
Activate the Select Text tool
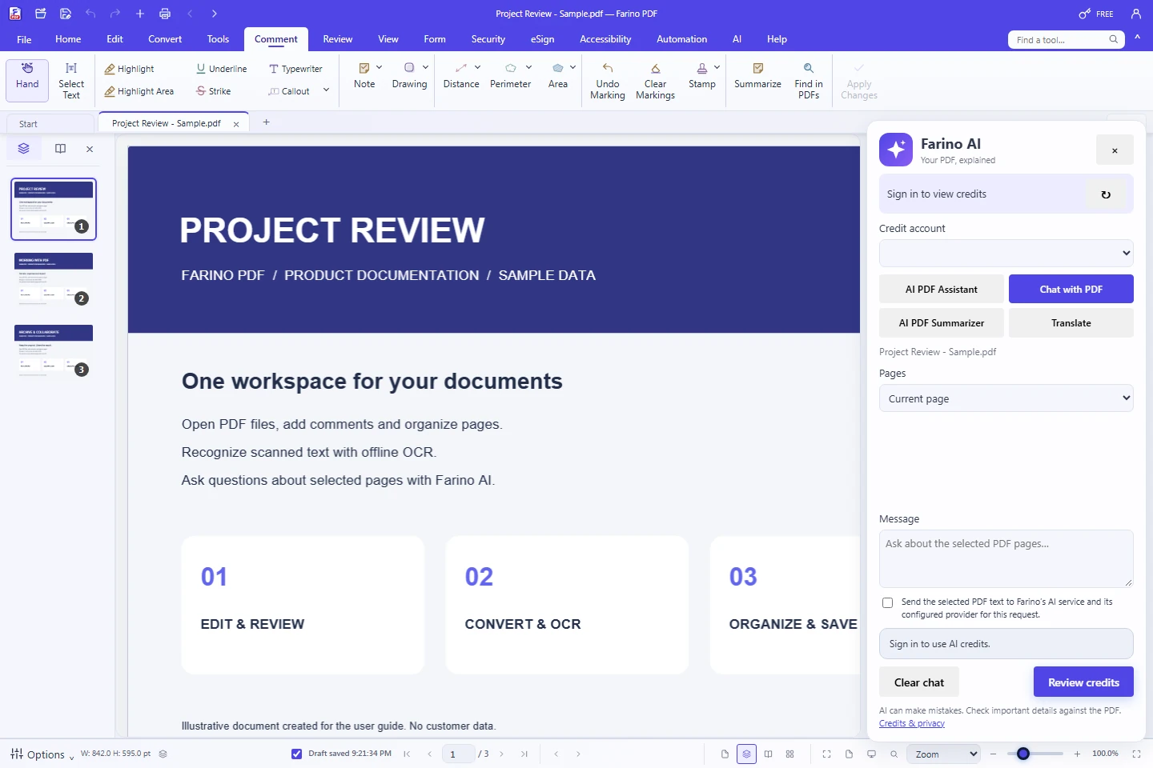(x=71, y=80)
